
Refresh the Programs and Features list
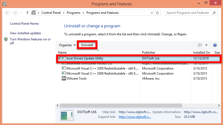click(x=158, y=13)
